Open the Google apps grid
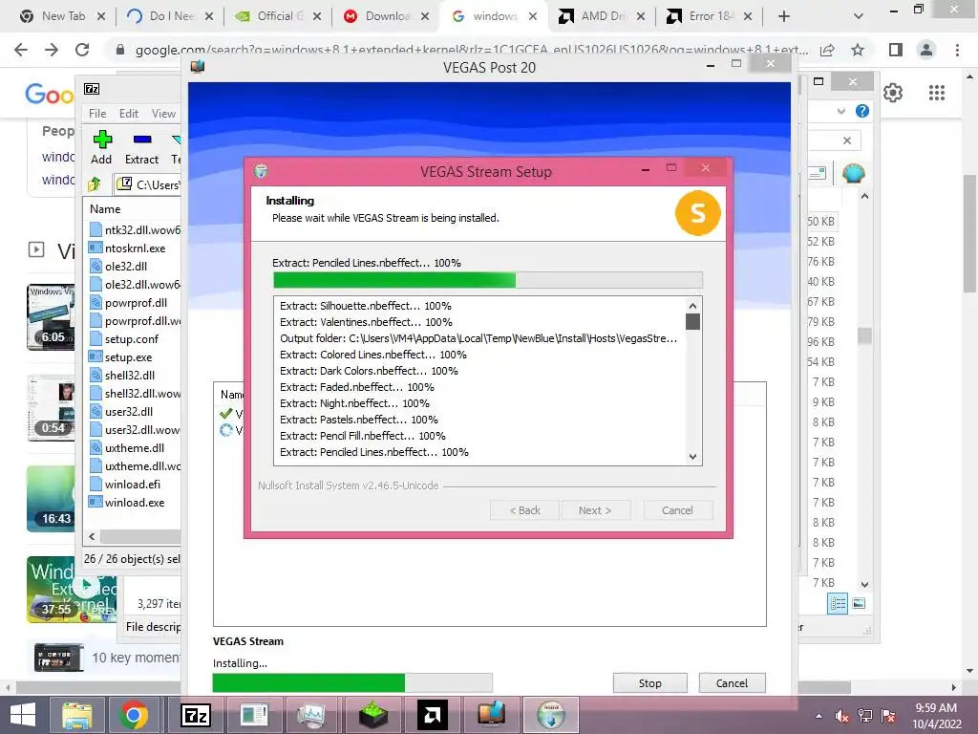The height and width of the screenshot is (734, 978). [936, 93]
